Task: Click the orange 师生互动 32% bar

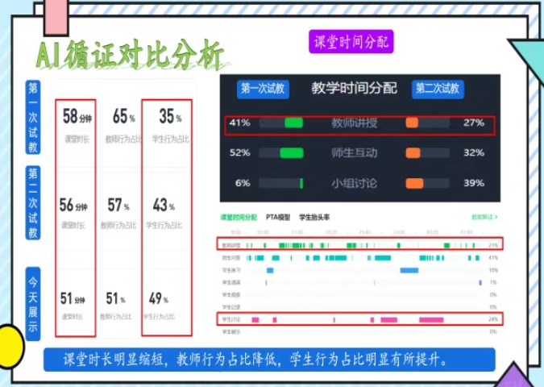Action: [413, 152]
